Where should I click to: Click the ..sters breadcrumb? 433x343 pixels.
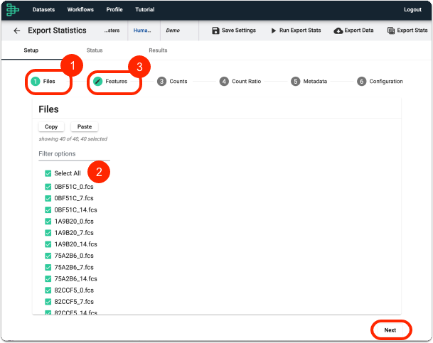112,31
